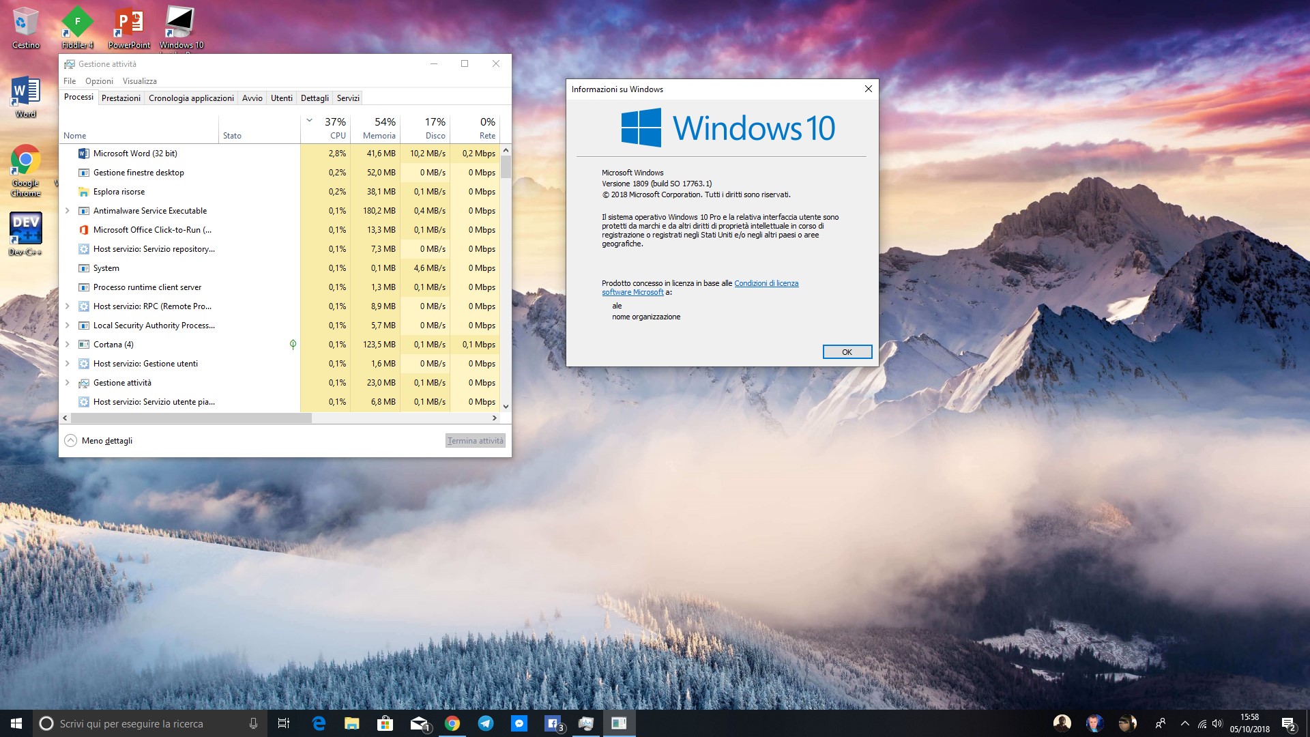Open Fiddler 4 desktop shortcut
Screen dimensions: 1310x737
[x=77, y=27]
